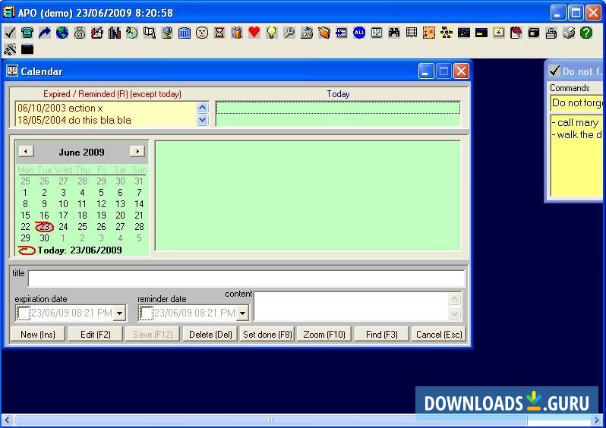606x428 pixels.
Task: Click the blue curved arrow icon
Action: pos(45,33)
